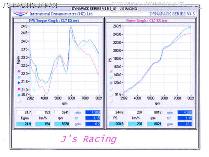Viewport: 209px width, 157px height.
Task: Click the power panel tcf value 1.15
Action: point(185,118)
